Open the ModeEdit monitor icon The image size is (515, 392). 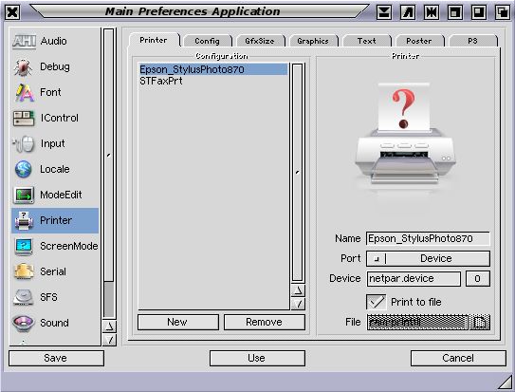coord(24,195)
